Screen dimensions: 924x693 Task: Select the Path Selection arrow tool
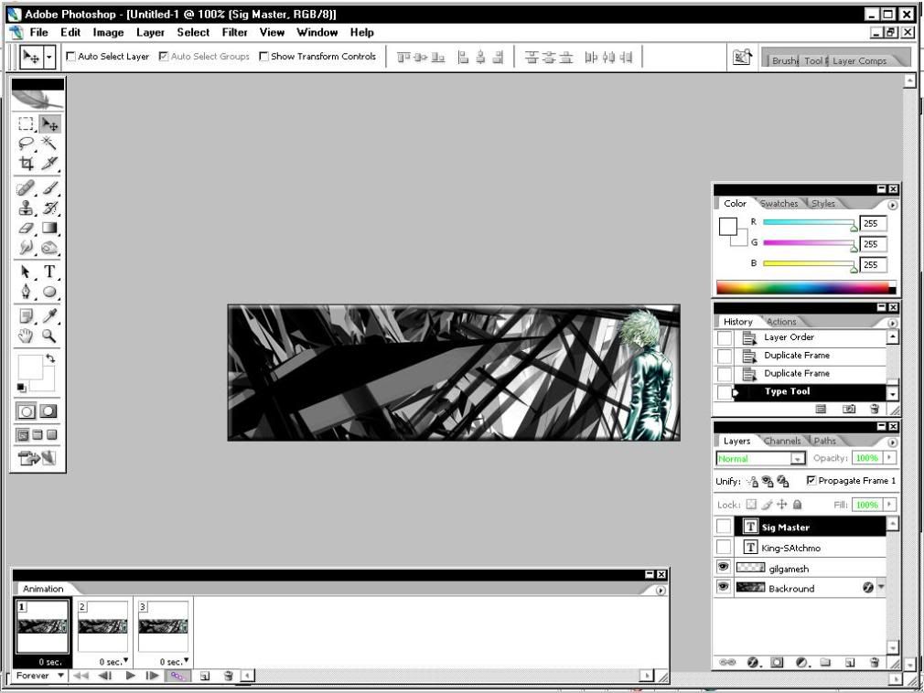click(x=26, y=272)
